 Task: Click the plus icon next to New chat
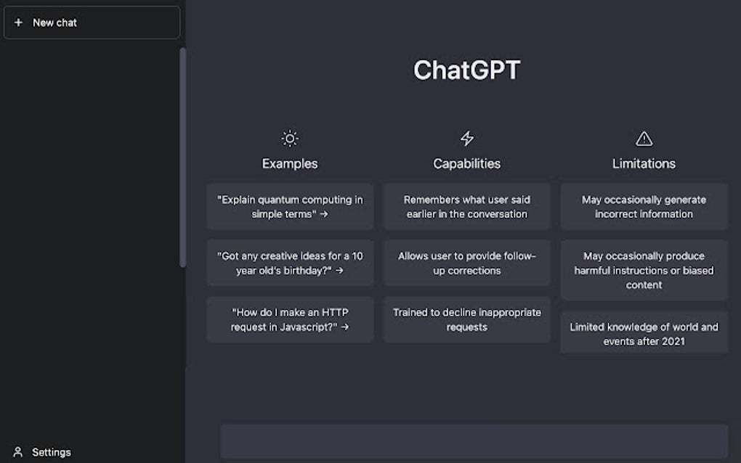(19, 22)
